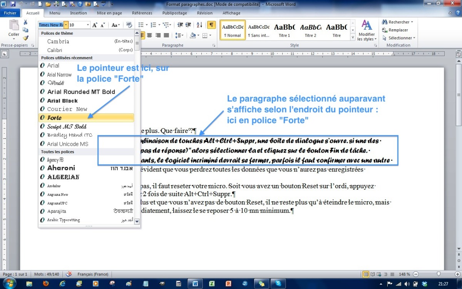Viewport: 462px width, 289px height.
Task: Switch to Full Screen Reading view in status bar
Action: pos(373,274)
